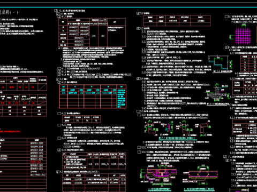Viewport: 257px width, 192px height.
Task: Click the cyan-text table under 4.2.1
Action: [93, 97]
